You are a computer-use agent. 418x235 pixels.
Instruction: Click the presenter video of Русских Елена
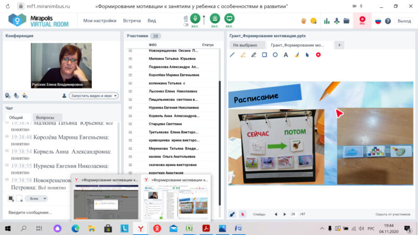61,66
